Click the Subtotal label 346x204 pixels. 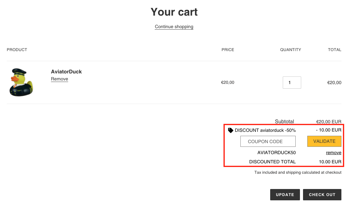click(x=284, y=121)
